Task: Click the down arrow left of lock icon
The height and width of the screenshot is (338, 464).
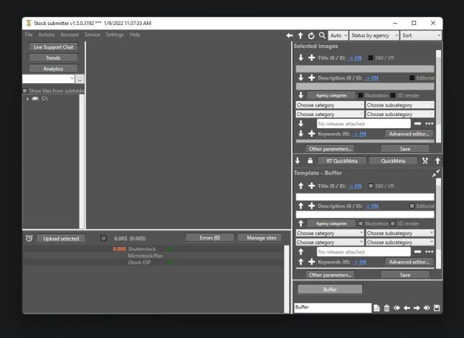Action: (x=298, y=160)
